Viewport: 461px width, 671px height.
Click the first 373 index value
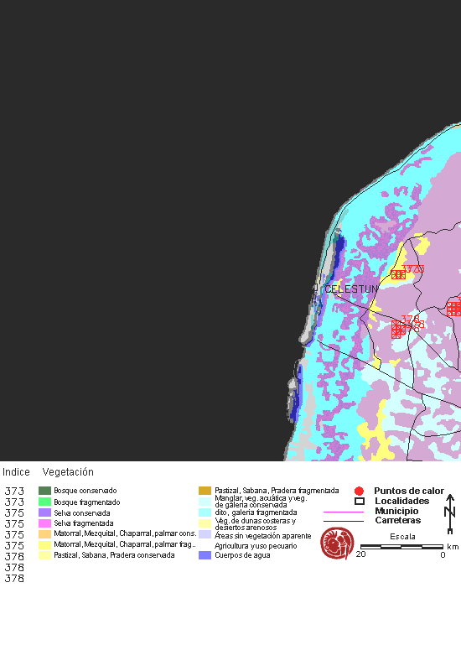pyautogui.click(x=14, y=492)
